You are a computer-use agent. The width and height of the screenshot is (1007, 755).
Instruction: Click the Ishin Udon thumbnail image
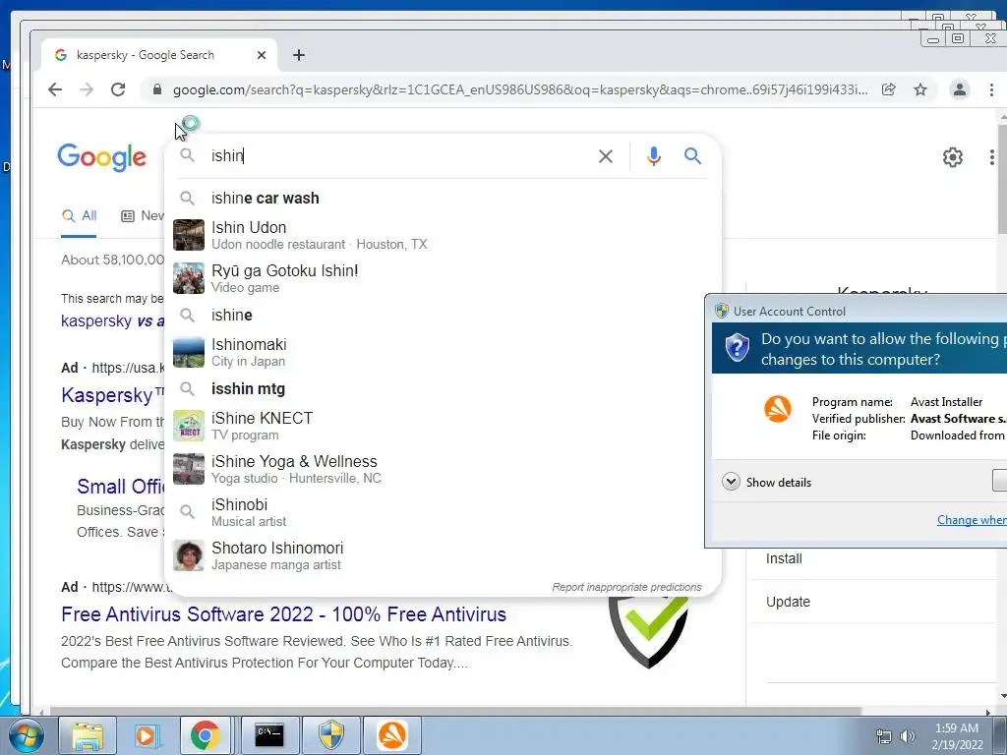coord(189,235)
